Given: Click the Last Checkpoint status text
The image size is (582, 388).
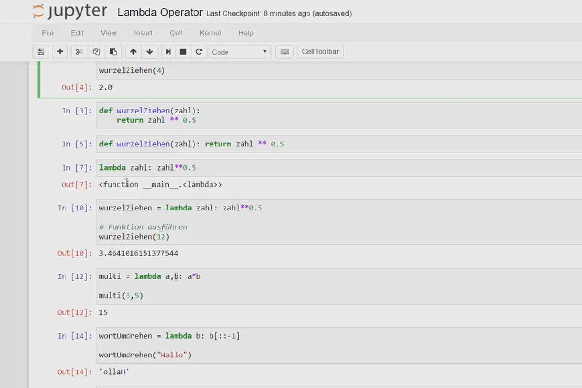Looking at the screenshot, I should coord(279,14).
